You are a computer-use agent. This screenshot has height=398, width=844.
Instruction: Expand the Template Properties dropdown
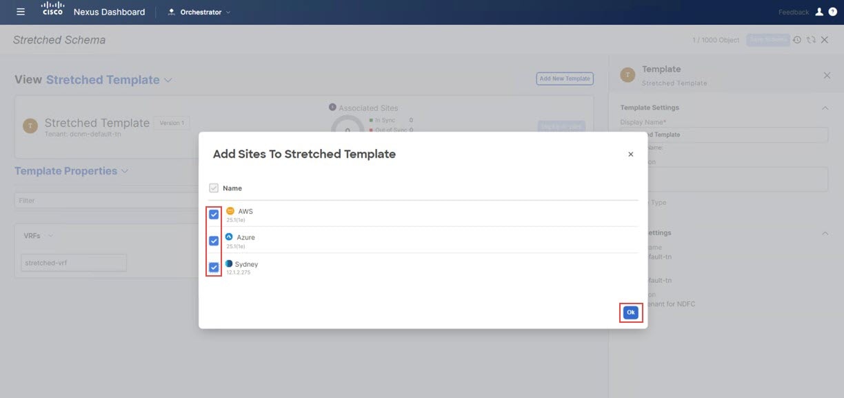click(x=72, y=171)
